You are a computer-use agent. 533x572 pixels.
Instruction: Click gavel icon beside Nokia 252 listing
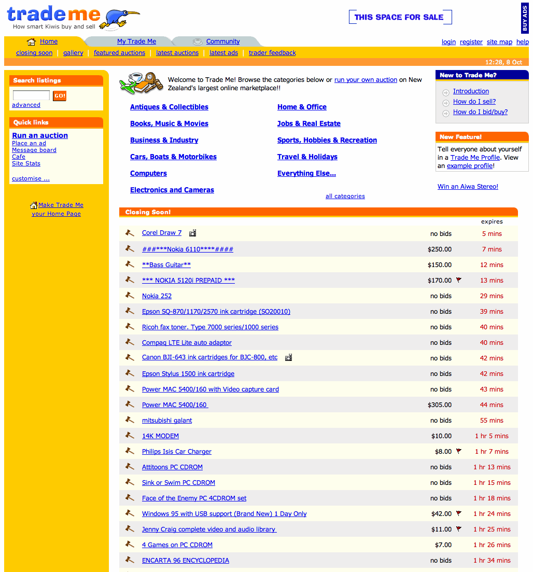click(x=130, y=295)
